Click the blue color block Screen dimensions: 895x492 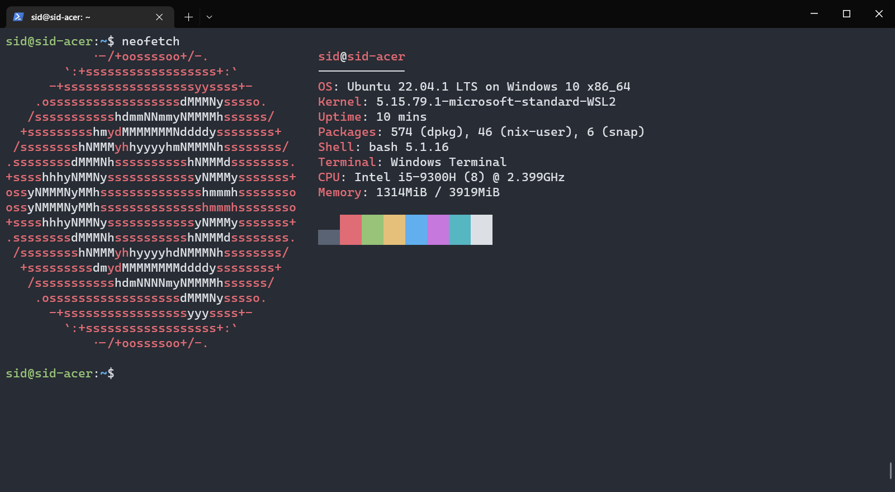tap(416, 230)
